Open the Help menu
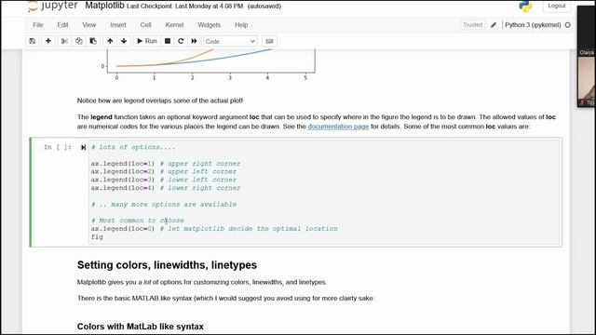Image resolution: width=596 pixels, height=335 pixels. 241,25
